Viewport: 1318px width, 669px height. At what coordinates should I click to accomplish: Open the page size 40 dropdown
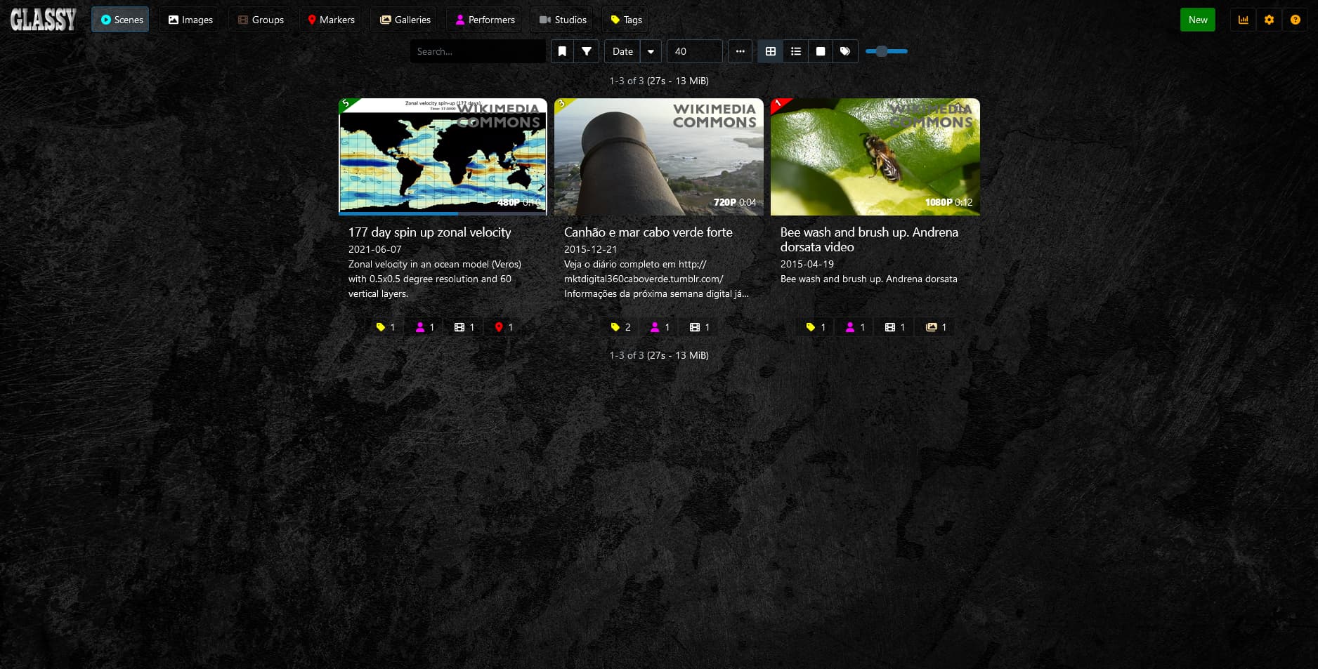tap(694, 51)
